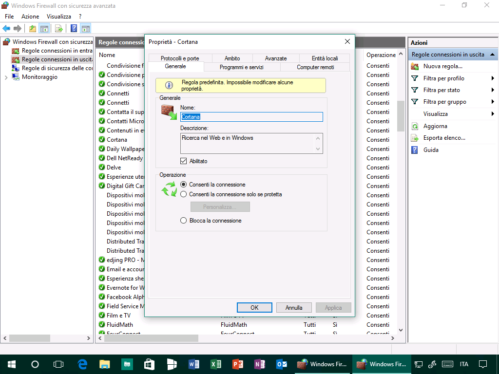Viewport: 499px width, 374px height.
Task: Select the edjing PRO rule row
Action: coord(121,260)
